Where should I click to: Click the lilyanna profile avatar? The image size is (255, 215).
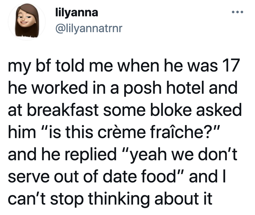click(27, 22)
